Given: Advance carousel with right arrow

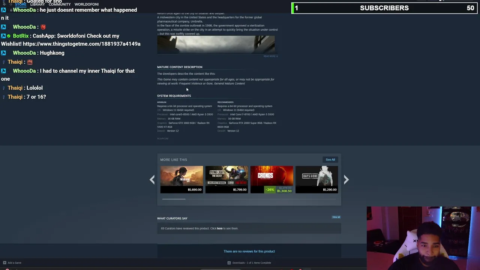Looking at the screenshot, I should pos(346,180).
